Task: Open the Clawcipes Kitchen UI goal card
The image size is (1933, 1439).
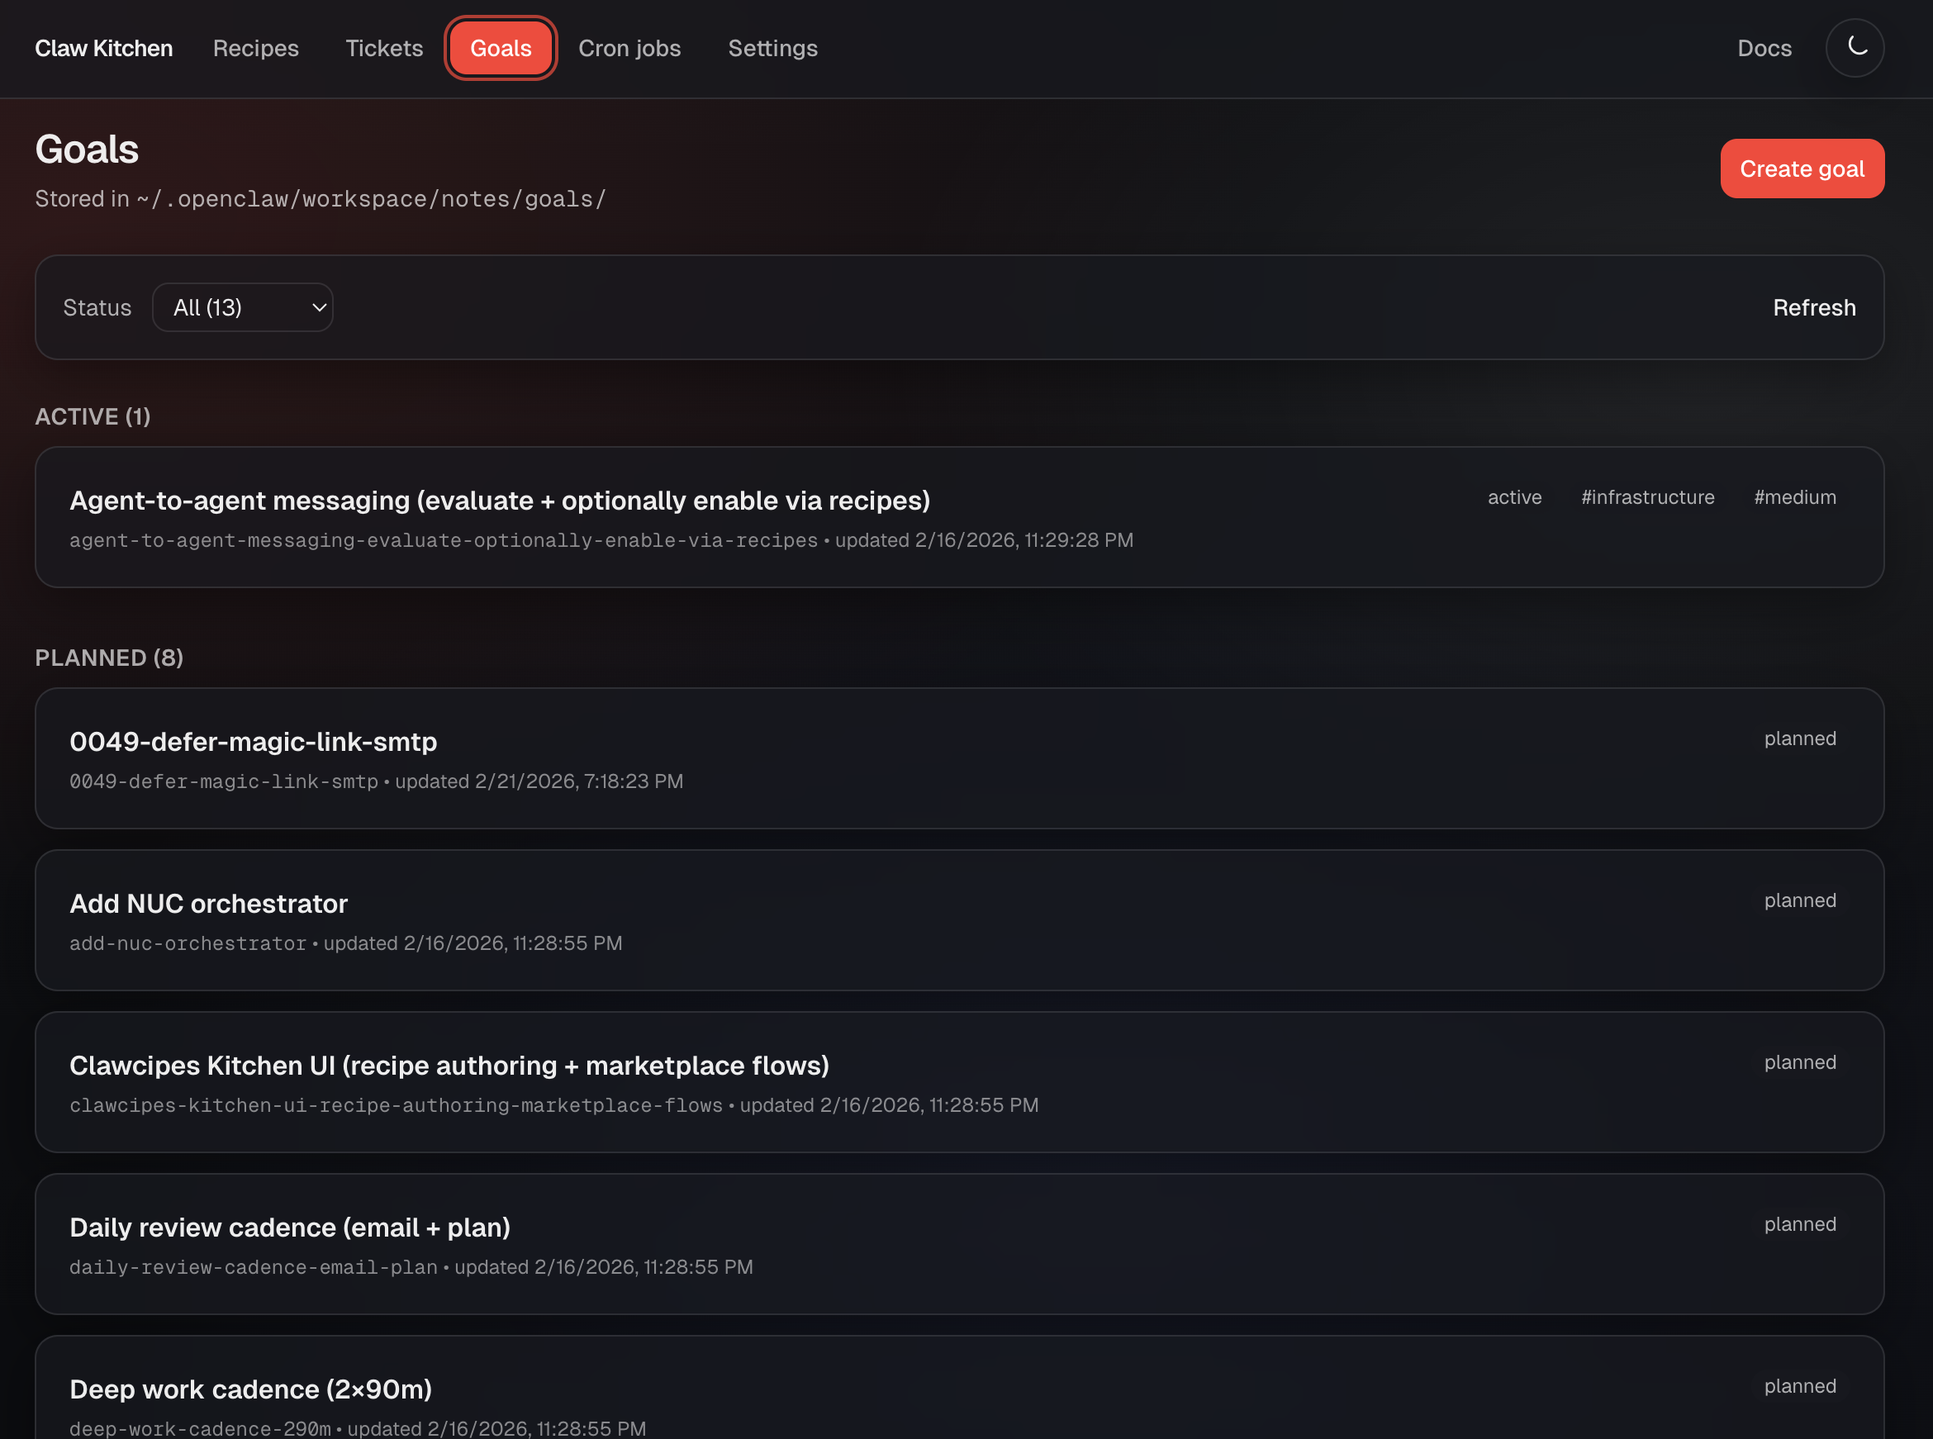Action: pos(449,1066)
